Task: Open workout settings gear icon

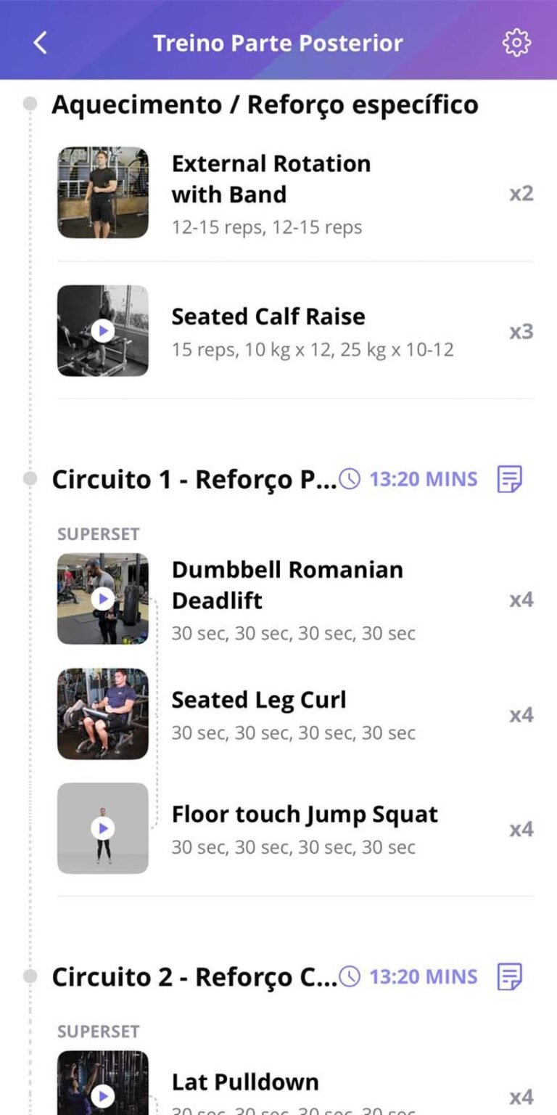Action: click(516, 43)
